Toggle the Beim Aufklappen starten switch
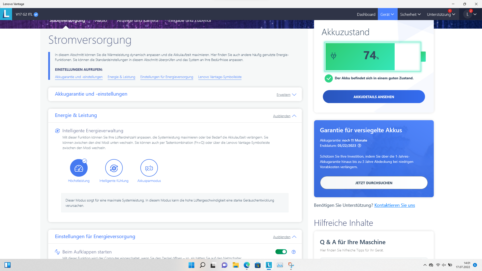 [x=281, y=252]
